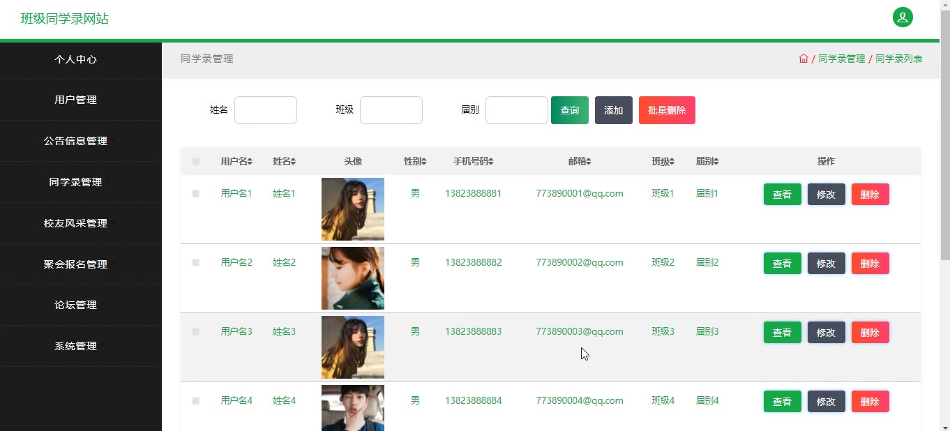Select the 姓名4 cell

tap(284, 400)
